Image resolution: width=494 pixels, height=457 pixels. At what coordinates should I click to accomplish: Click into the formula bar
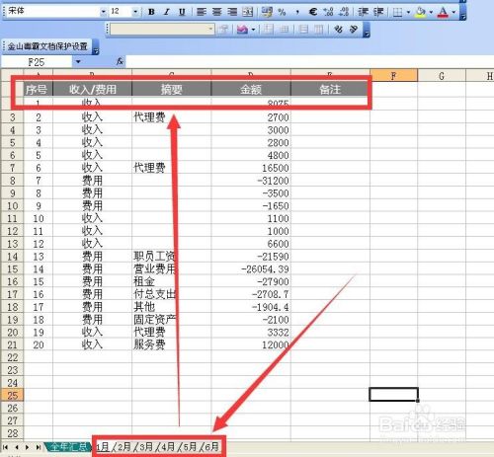(309, 62)
